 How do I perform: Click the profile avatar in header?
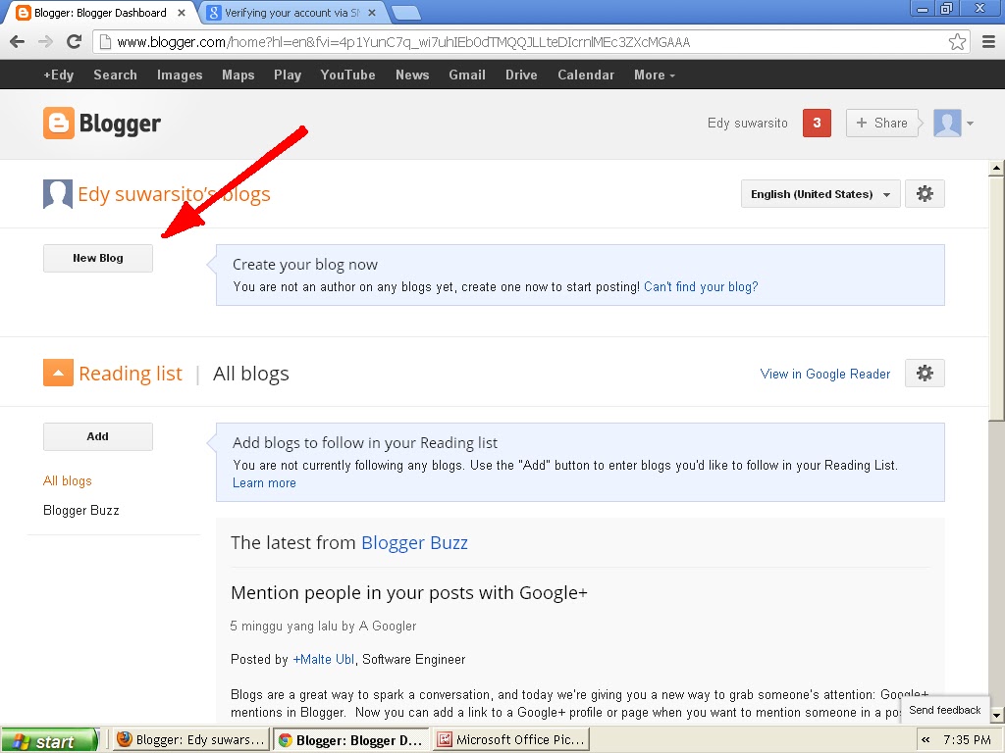pyautogui.click(x=947, y=123)
